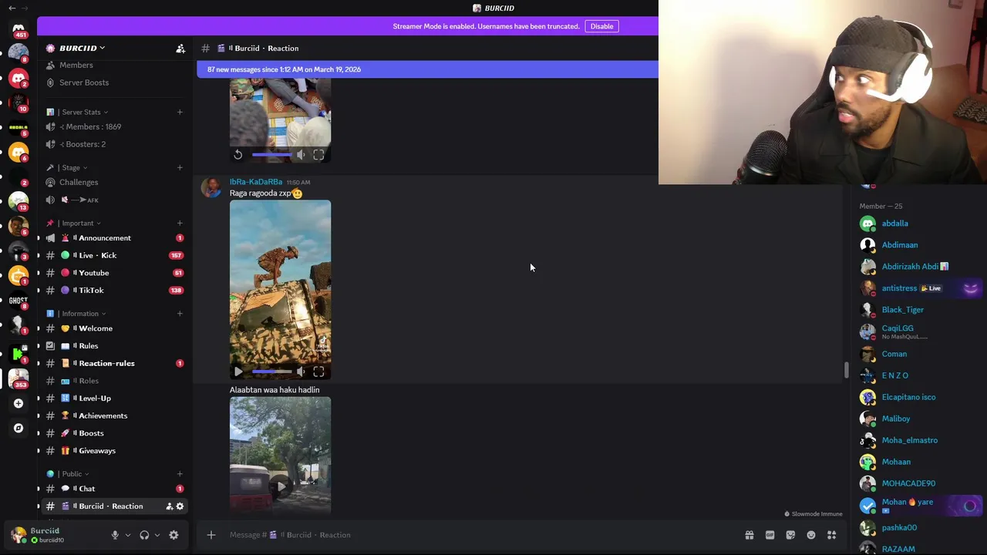
Task: Adjust progress bar of the top video
Action: pos(272,155)
